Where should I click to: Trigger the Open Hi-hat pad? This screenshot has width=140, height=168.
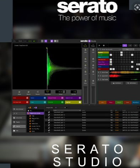click(73, 98)
